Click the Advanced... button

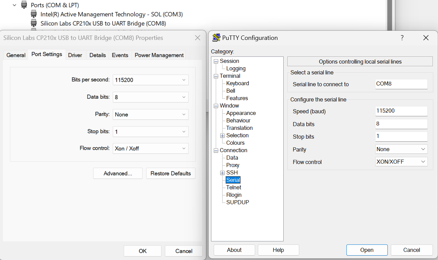point(118,173)
